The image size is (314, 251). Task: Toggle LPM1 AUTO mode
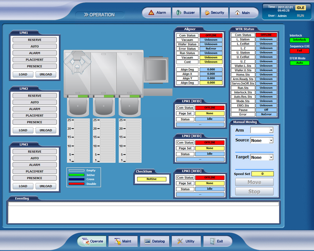click(35, 46)
